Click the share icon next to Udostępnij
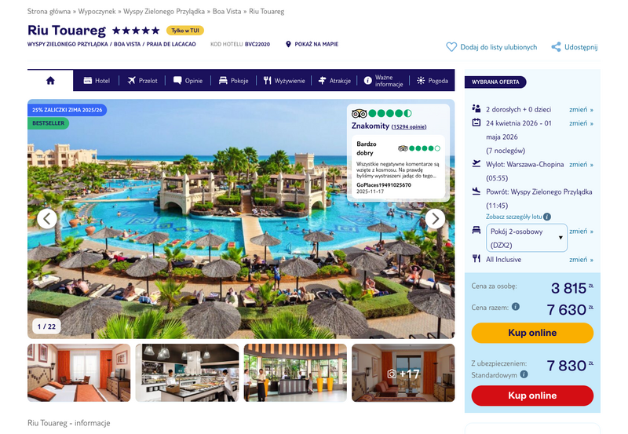 tap(556, 47)
